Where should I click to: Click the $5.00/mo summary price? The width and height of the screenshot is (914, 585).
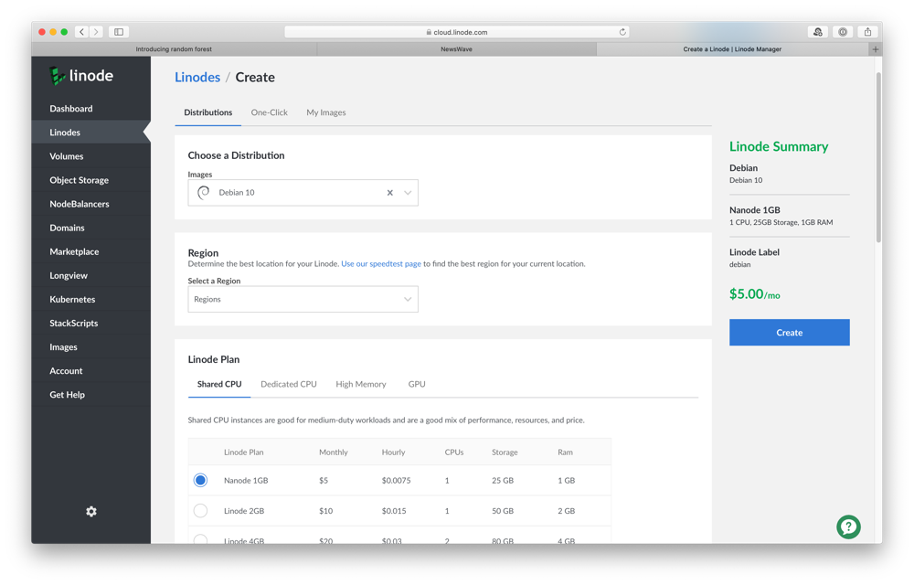coord(754,294)
